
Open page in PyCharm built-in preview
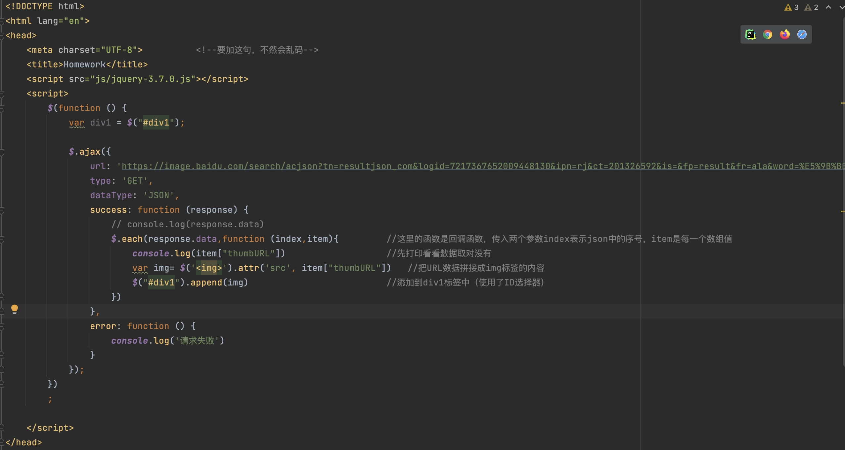750,34
